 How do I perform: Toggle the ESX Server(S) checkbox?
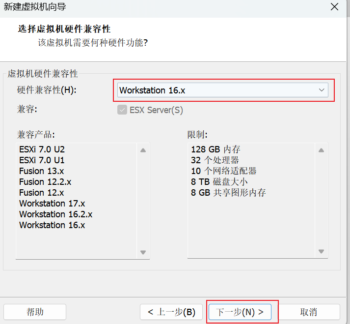(x=122, y=110)
